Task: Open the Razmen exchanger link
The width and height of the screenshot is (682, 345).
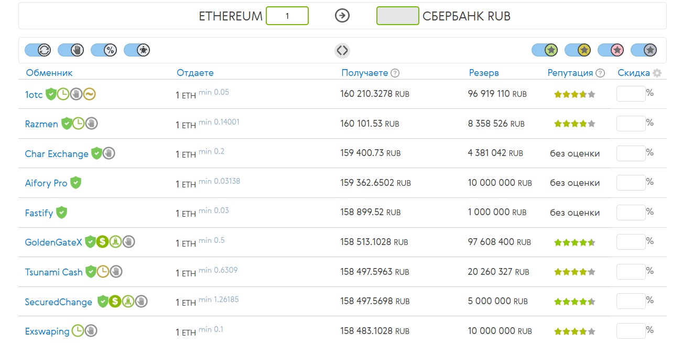Action: (x=42, y=124)
